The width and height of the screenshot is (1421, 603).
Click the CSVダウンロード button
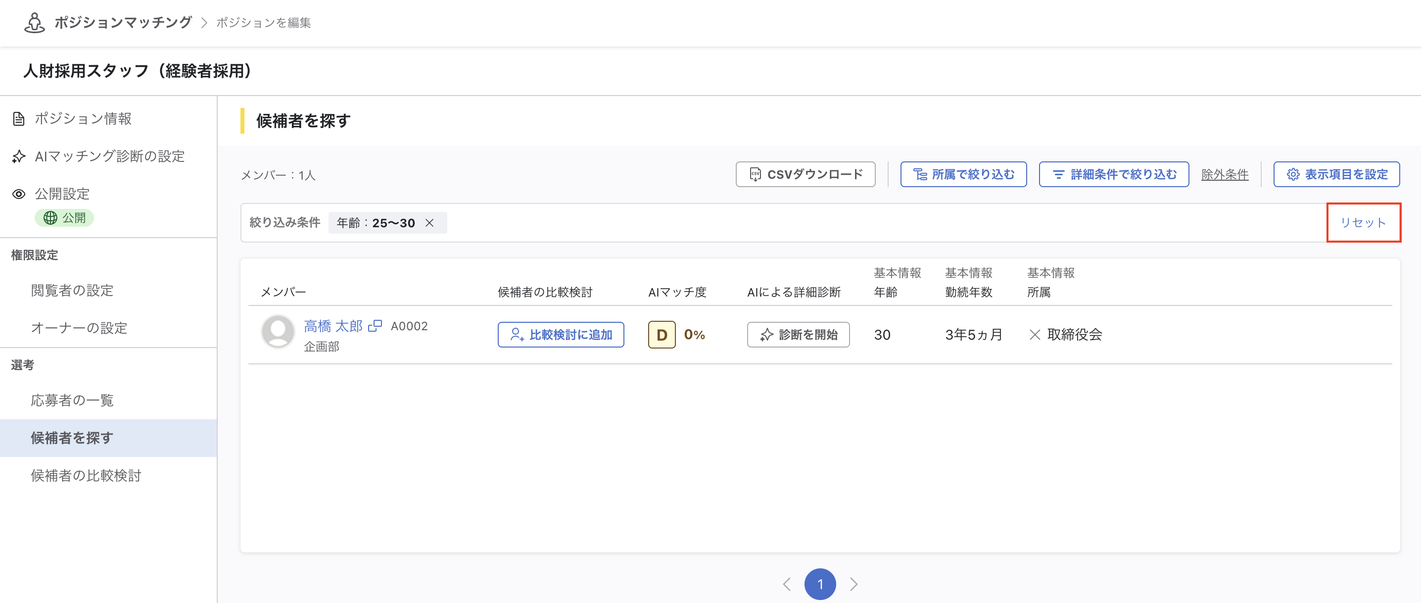coord(805,174)
